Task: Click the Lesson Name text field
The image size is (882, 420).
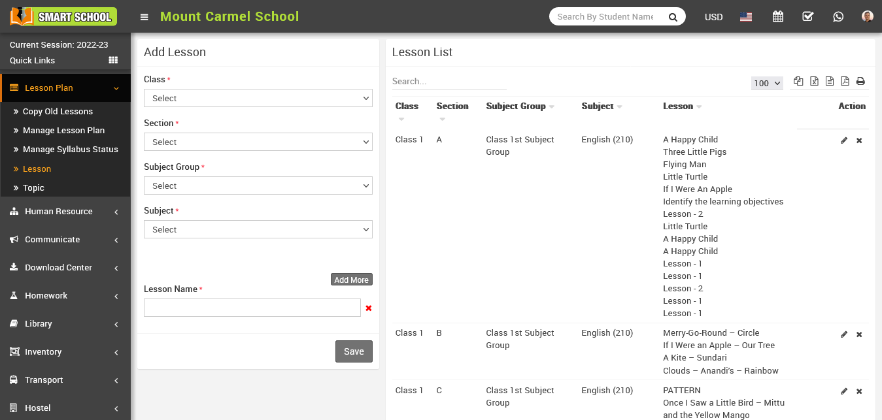Action: pos(252,308)
